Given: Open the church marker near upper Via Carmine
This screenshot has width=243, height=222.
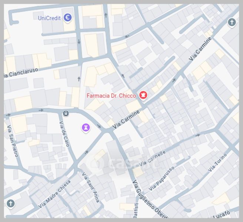Looking at the screenshot, I should pyautogui.click(x=232, y=22).
